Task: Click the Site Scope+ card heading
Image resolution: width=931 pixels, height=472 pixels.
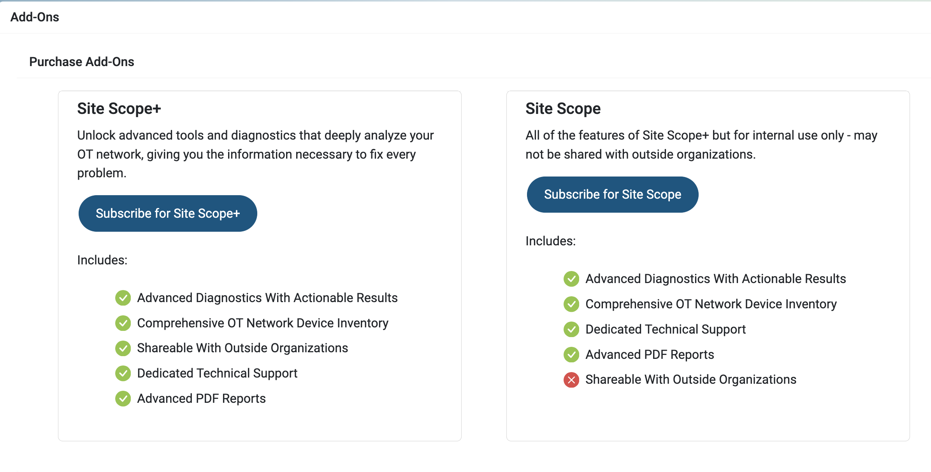Action: pos(119,108)
